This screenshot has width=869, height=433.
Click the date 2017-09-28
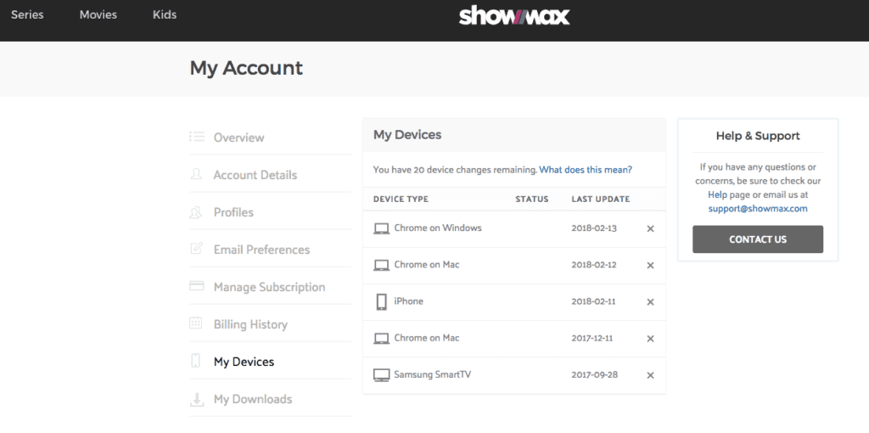tap(595, 374)
